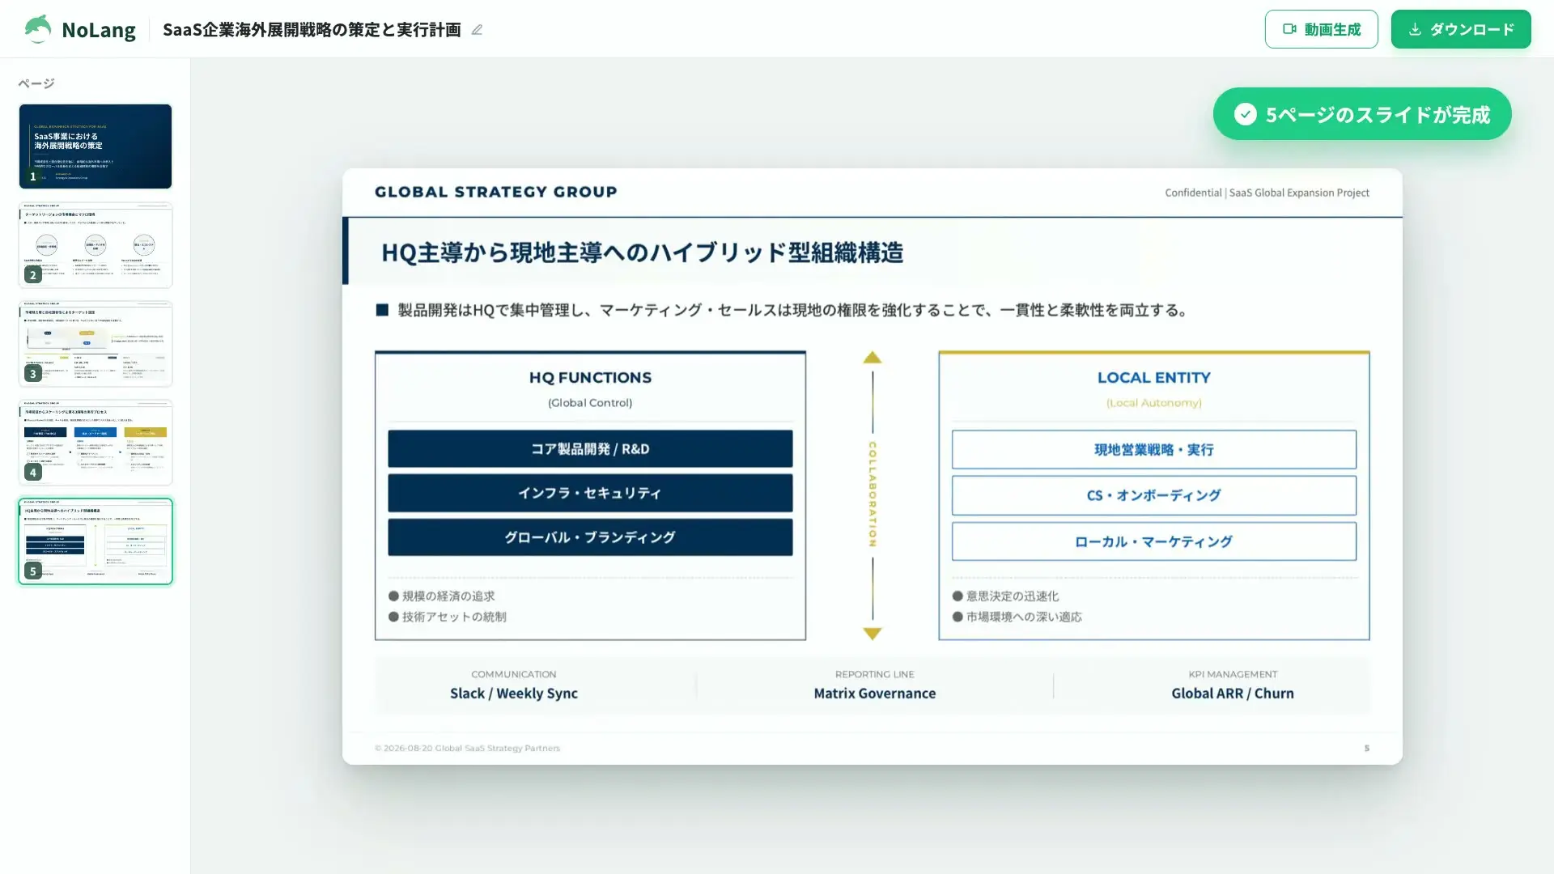Select slide 5 thumbnail in page list

(96, 541)
